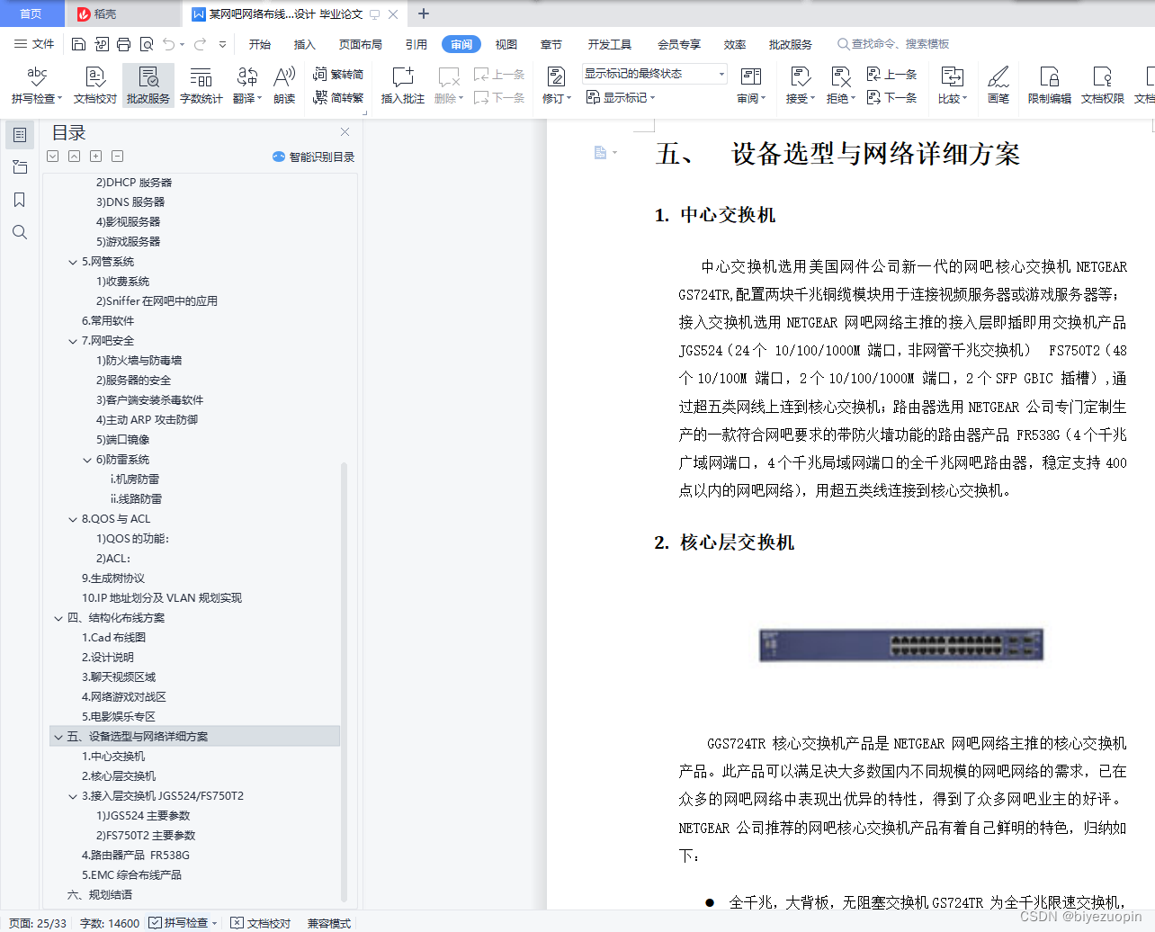Switch to the 页面布局 tab
The height and width of the screenshot is (932, 1155).
click(x=361, y=44)
